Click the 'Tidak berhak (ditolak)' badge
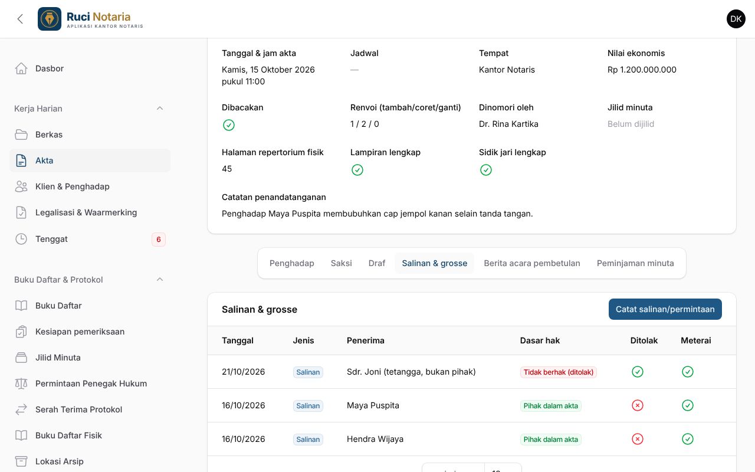 coord(559,372)
